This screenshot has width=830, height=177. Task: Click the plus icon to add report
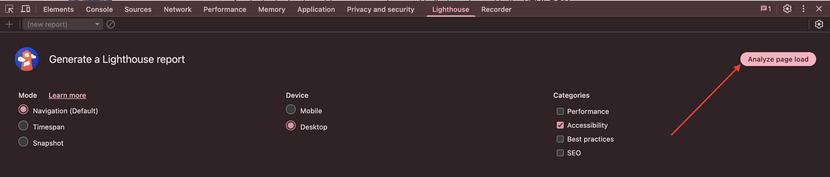[x=9, y=25]
